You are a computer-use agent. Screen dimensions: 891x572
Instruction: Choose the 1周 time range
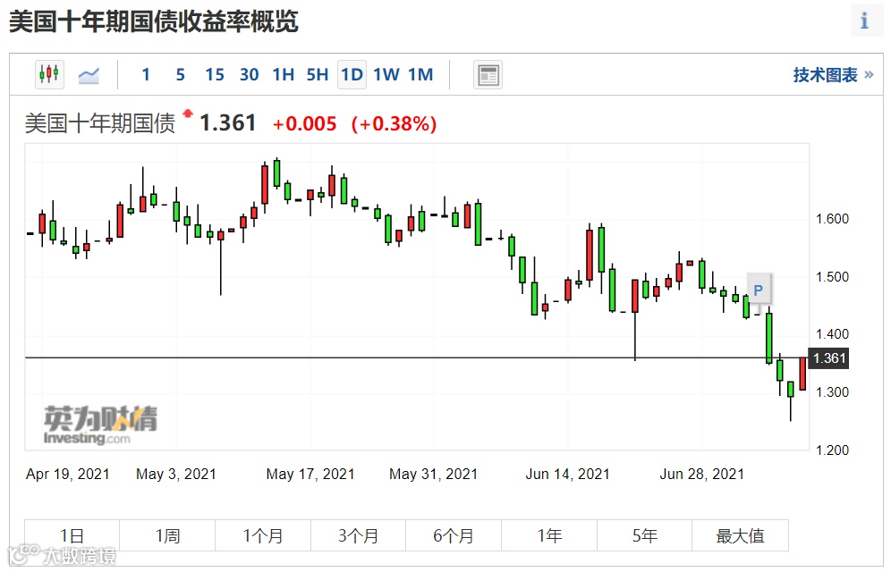167,535
